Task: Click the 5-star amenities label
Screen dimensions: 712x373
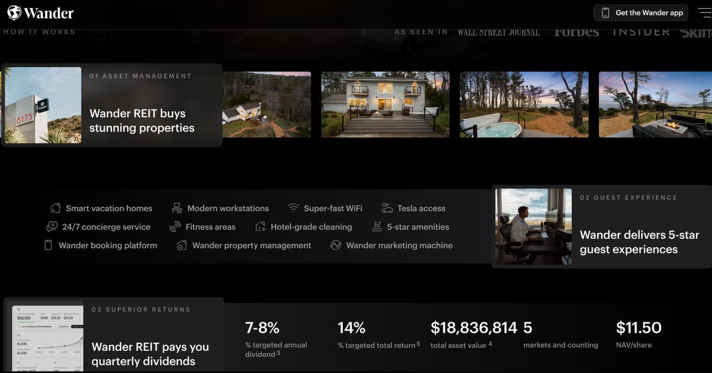Action: point(418,227)
